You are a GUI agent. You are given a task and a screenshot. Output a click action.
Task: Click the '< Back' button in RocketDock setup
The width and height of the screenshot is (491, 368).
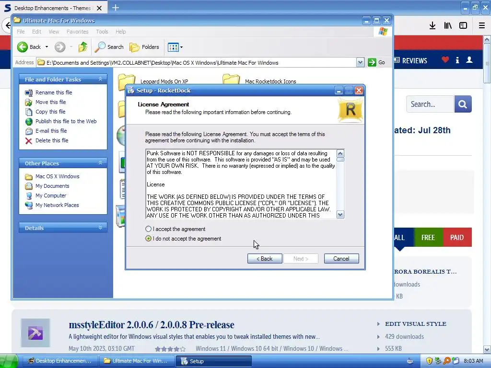coord(265,258)
